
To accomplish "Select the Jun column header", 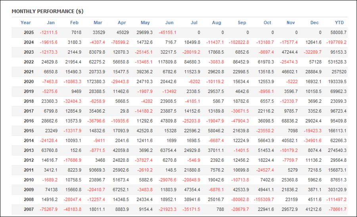I will pyautogui.click(x=169, y=23).
